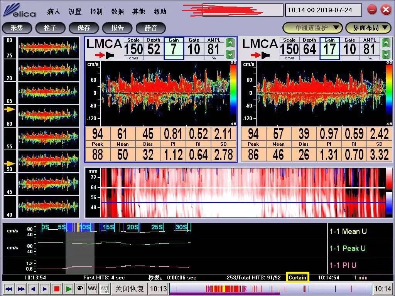This screenshot has width=395, height=296.
Task: Toggle the yellow Curtain indicator
Action: click(297, 277)
